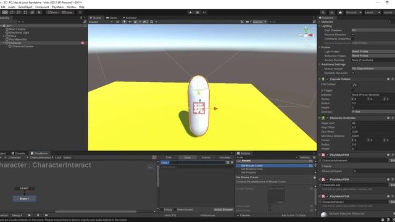This screenshot has width=395, height=222.
Task: Toggle Dynamic Occlusion checkbox
Action: point(353,73)
